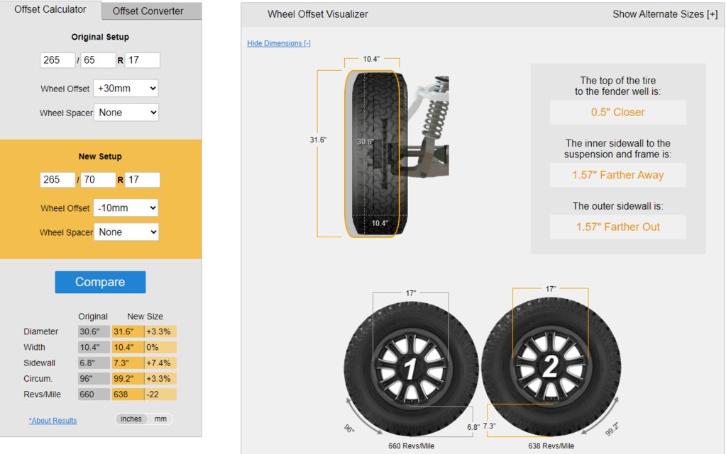
Task: Open the Original Setup Wheel Offset dropdown
Action: tap(126, 89)
